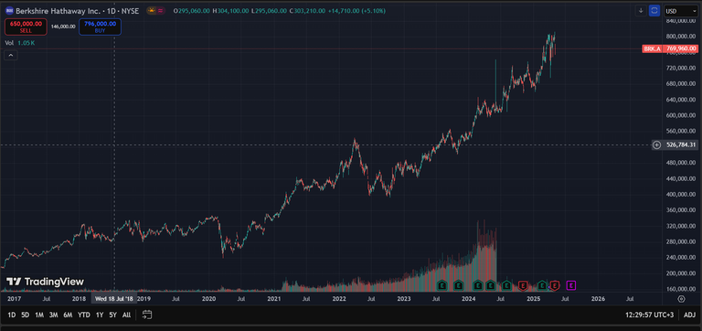Click the red BRK.A price label
The image size is (702, 331).
[670, 48]
